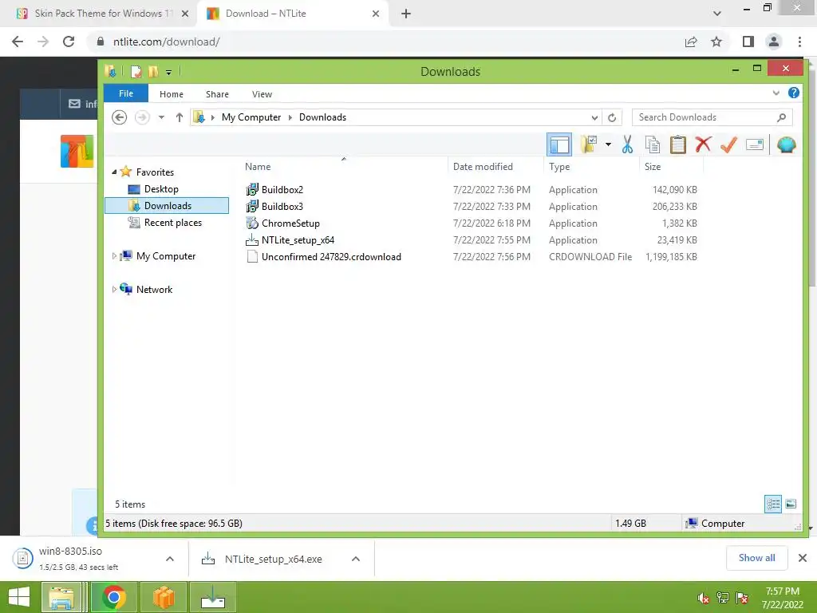
Task: Expand My Computer tree node
Action: pyautogui.click(x=114, y=256)
